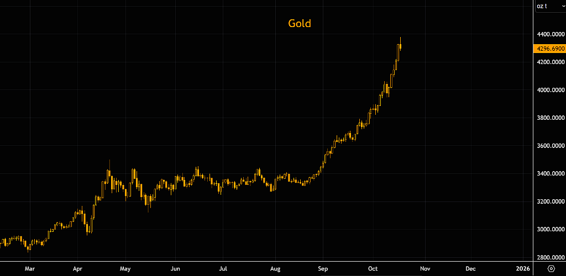The width and height of the screenshot is (566, 276).
Task: Select the Mar label on time axis
Action: (30, 269)
